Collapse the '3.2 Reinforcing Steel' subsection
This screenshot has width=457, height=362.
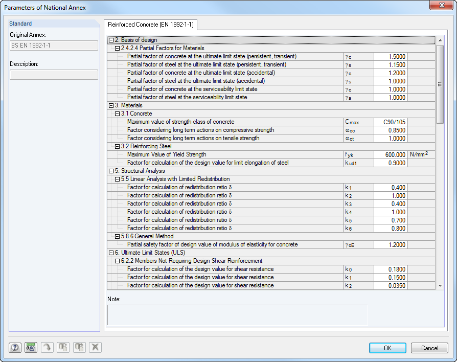click(x=117, y=146)
